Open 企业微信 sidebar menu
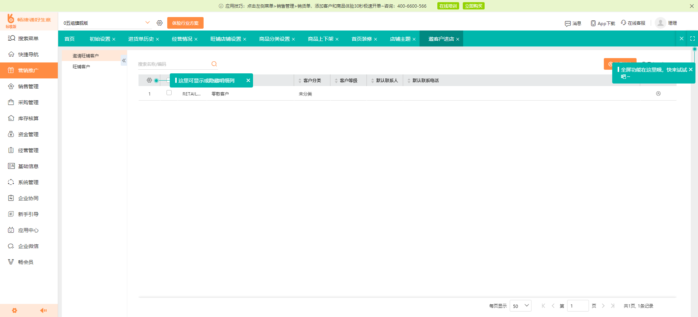The image size is (698, 317). tap(29, 246)
